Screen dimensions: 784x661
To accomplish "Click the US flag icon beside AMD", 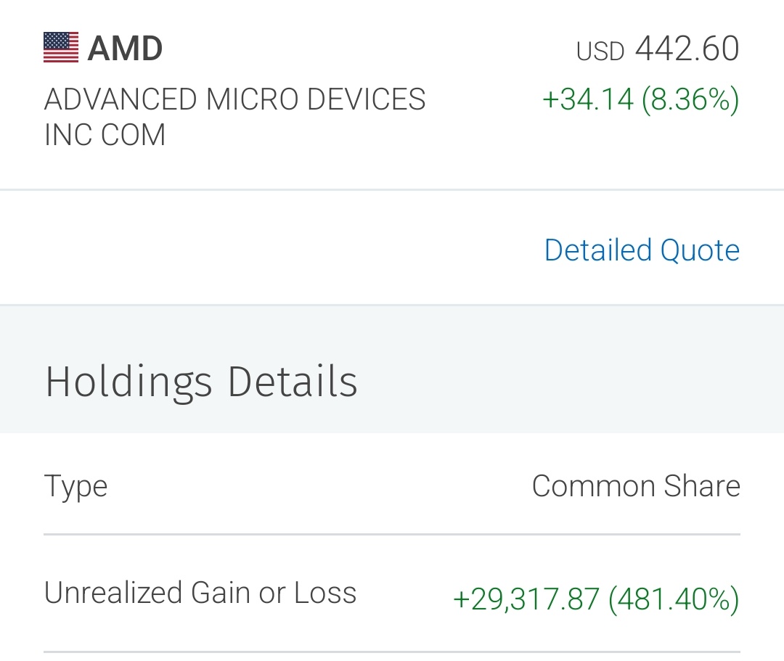I will (x=61, y=47).
